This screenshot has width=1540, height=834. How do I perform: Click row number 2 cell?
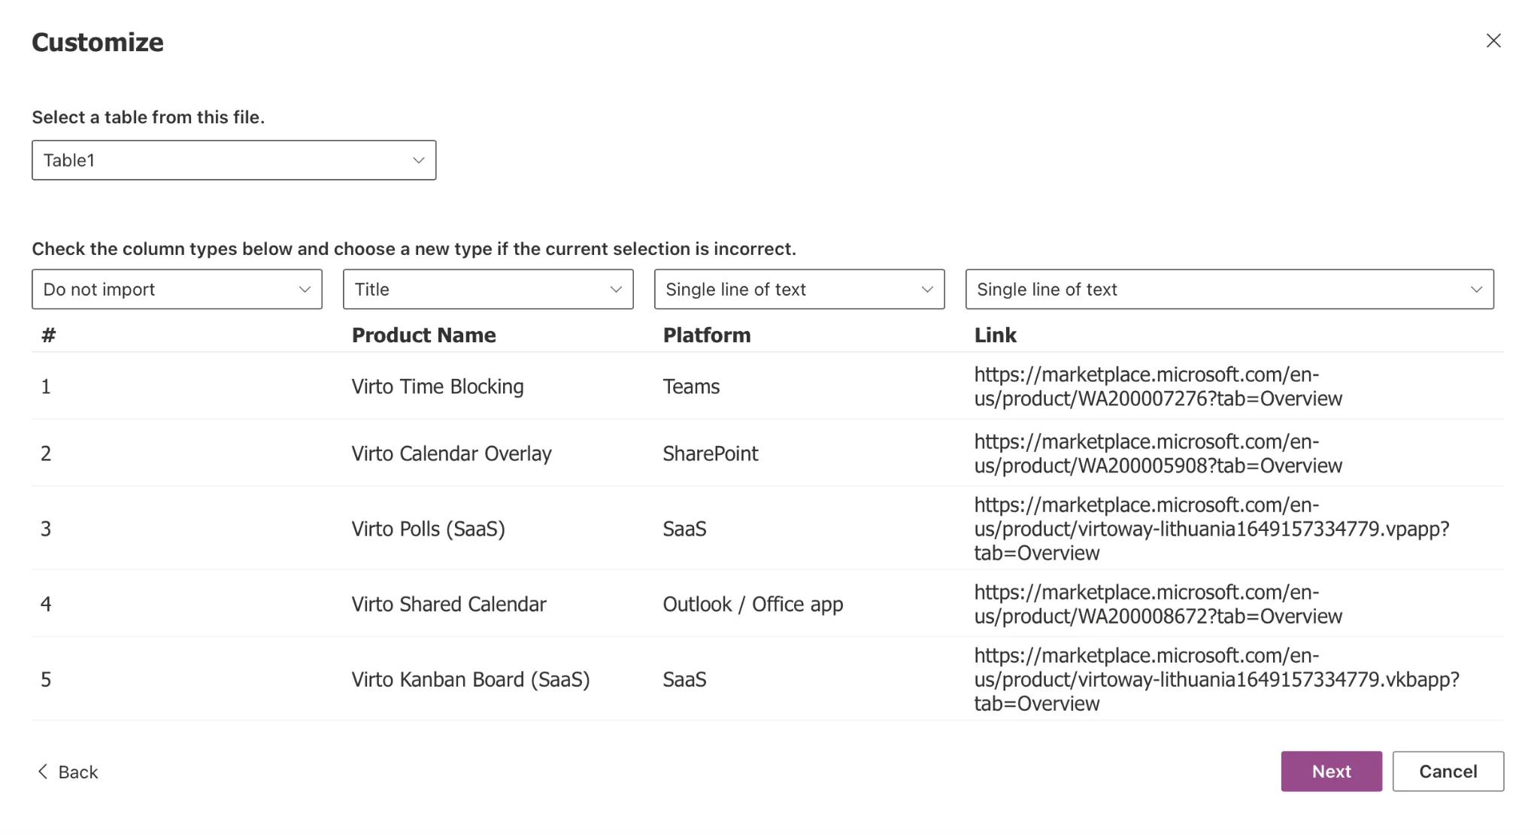click(x=46, y=453)
